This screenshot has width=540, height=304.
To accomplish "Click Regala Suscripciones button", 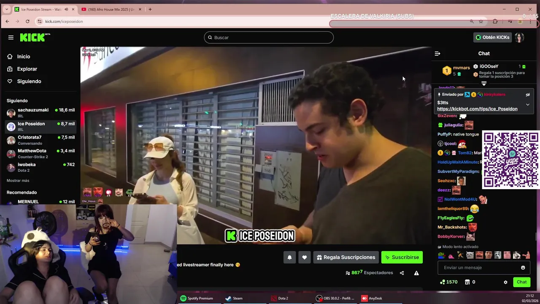I will pyautogui.click(x=346, y=257).
